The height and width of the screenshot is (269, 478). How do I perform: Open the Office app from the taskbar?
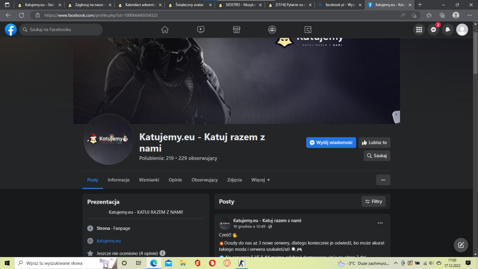[x=197, y=263]
